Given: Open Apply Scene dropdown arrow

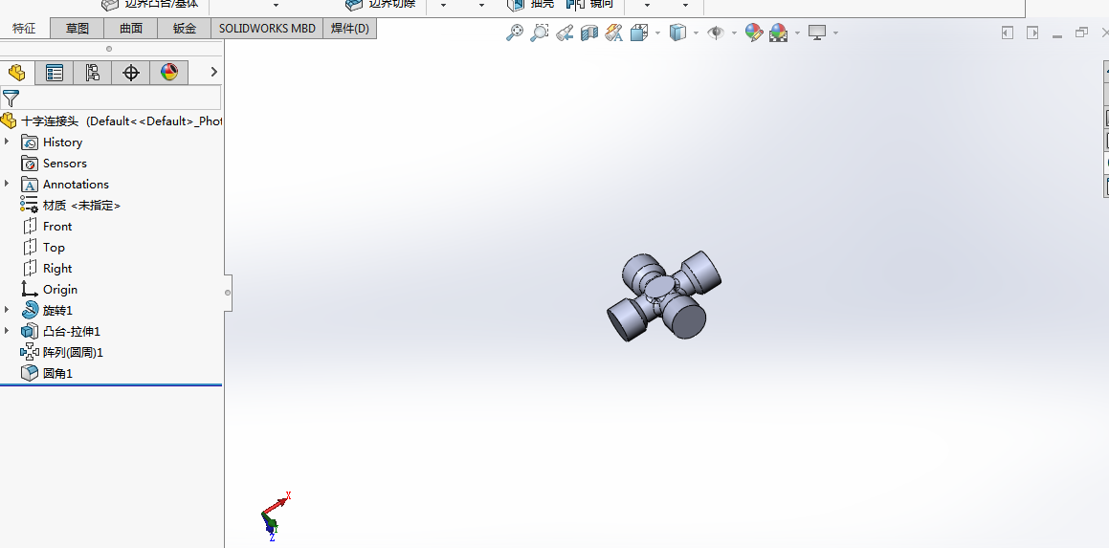Looking at the screenshot, I should tap(797, 33).
